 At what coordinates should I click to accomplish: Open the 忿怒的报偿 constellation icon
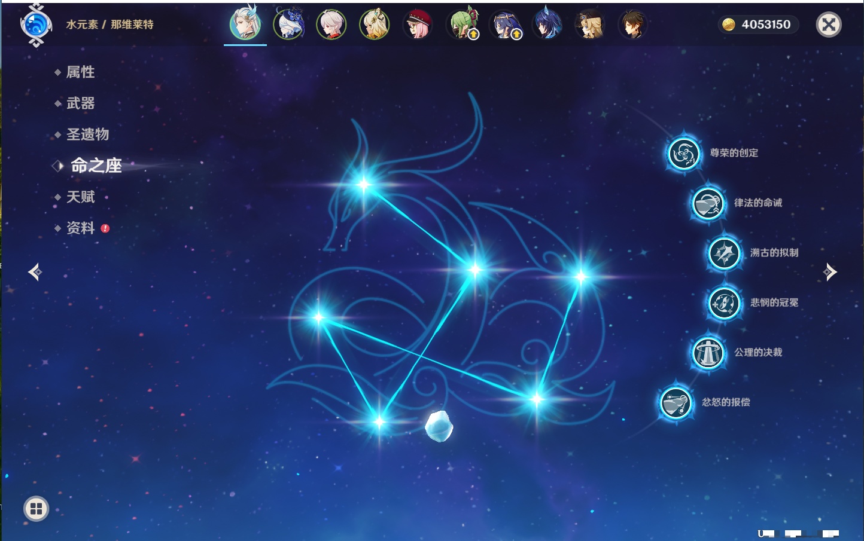[x=676, y=402]
